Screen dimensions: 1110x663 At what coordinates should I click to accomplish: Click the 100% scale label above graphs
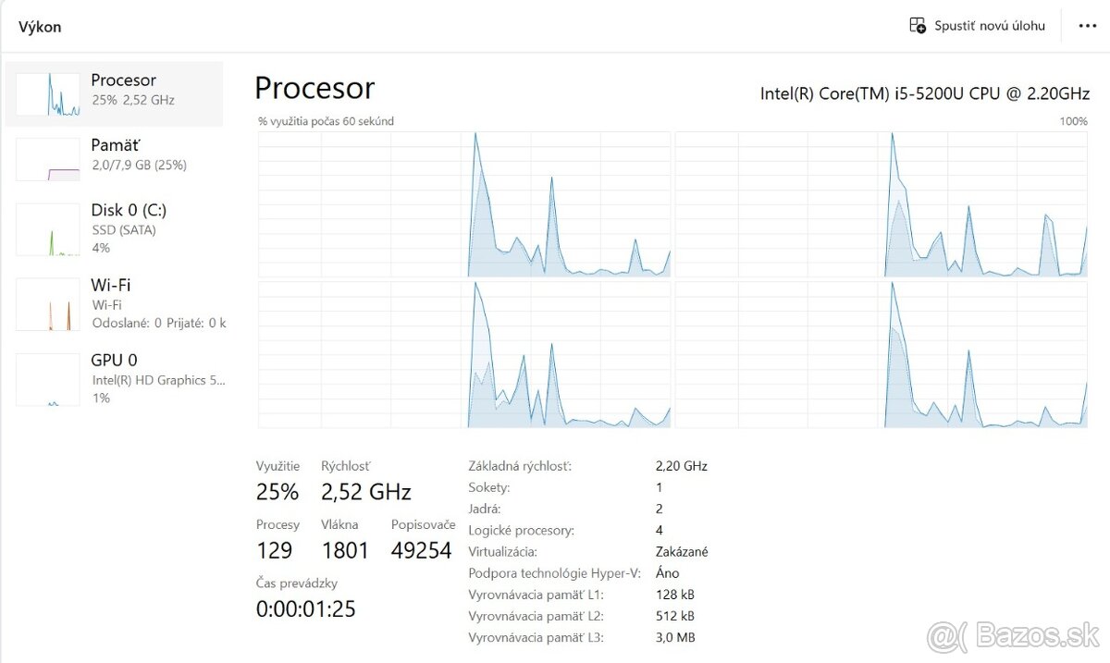pos(1074,121)
